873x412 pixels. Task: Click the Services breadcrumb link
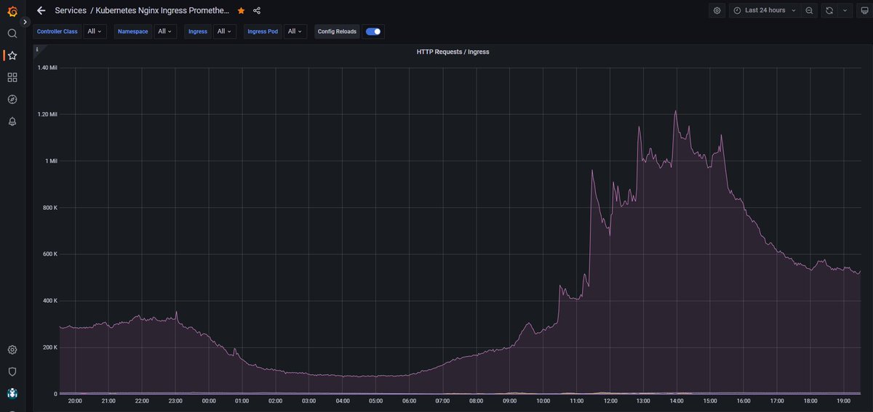tap(71, 10)
